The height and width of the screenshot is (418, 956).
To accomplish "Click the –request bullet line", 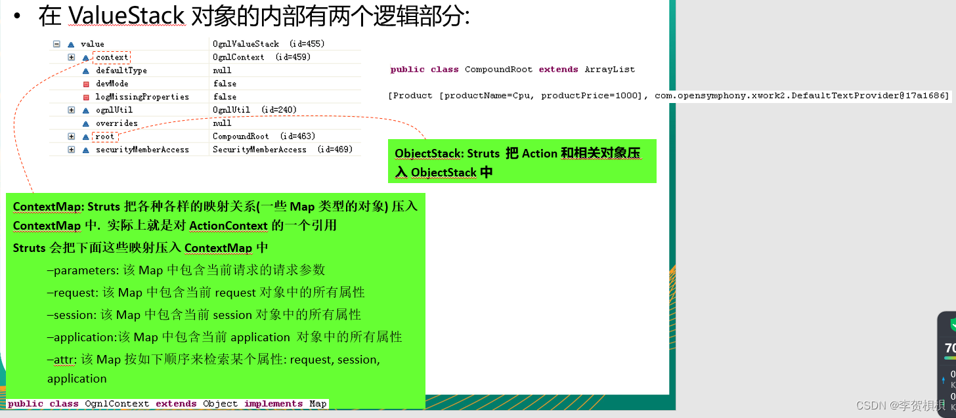I will pos(206,293).
